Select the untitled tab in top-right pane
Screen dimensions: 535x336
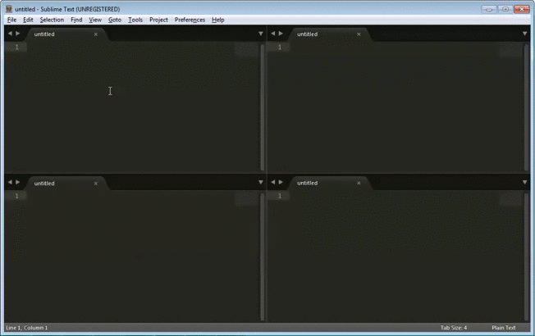pyautogui.click(x=330, y=34)
